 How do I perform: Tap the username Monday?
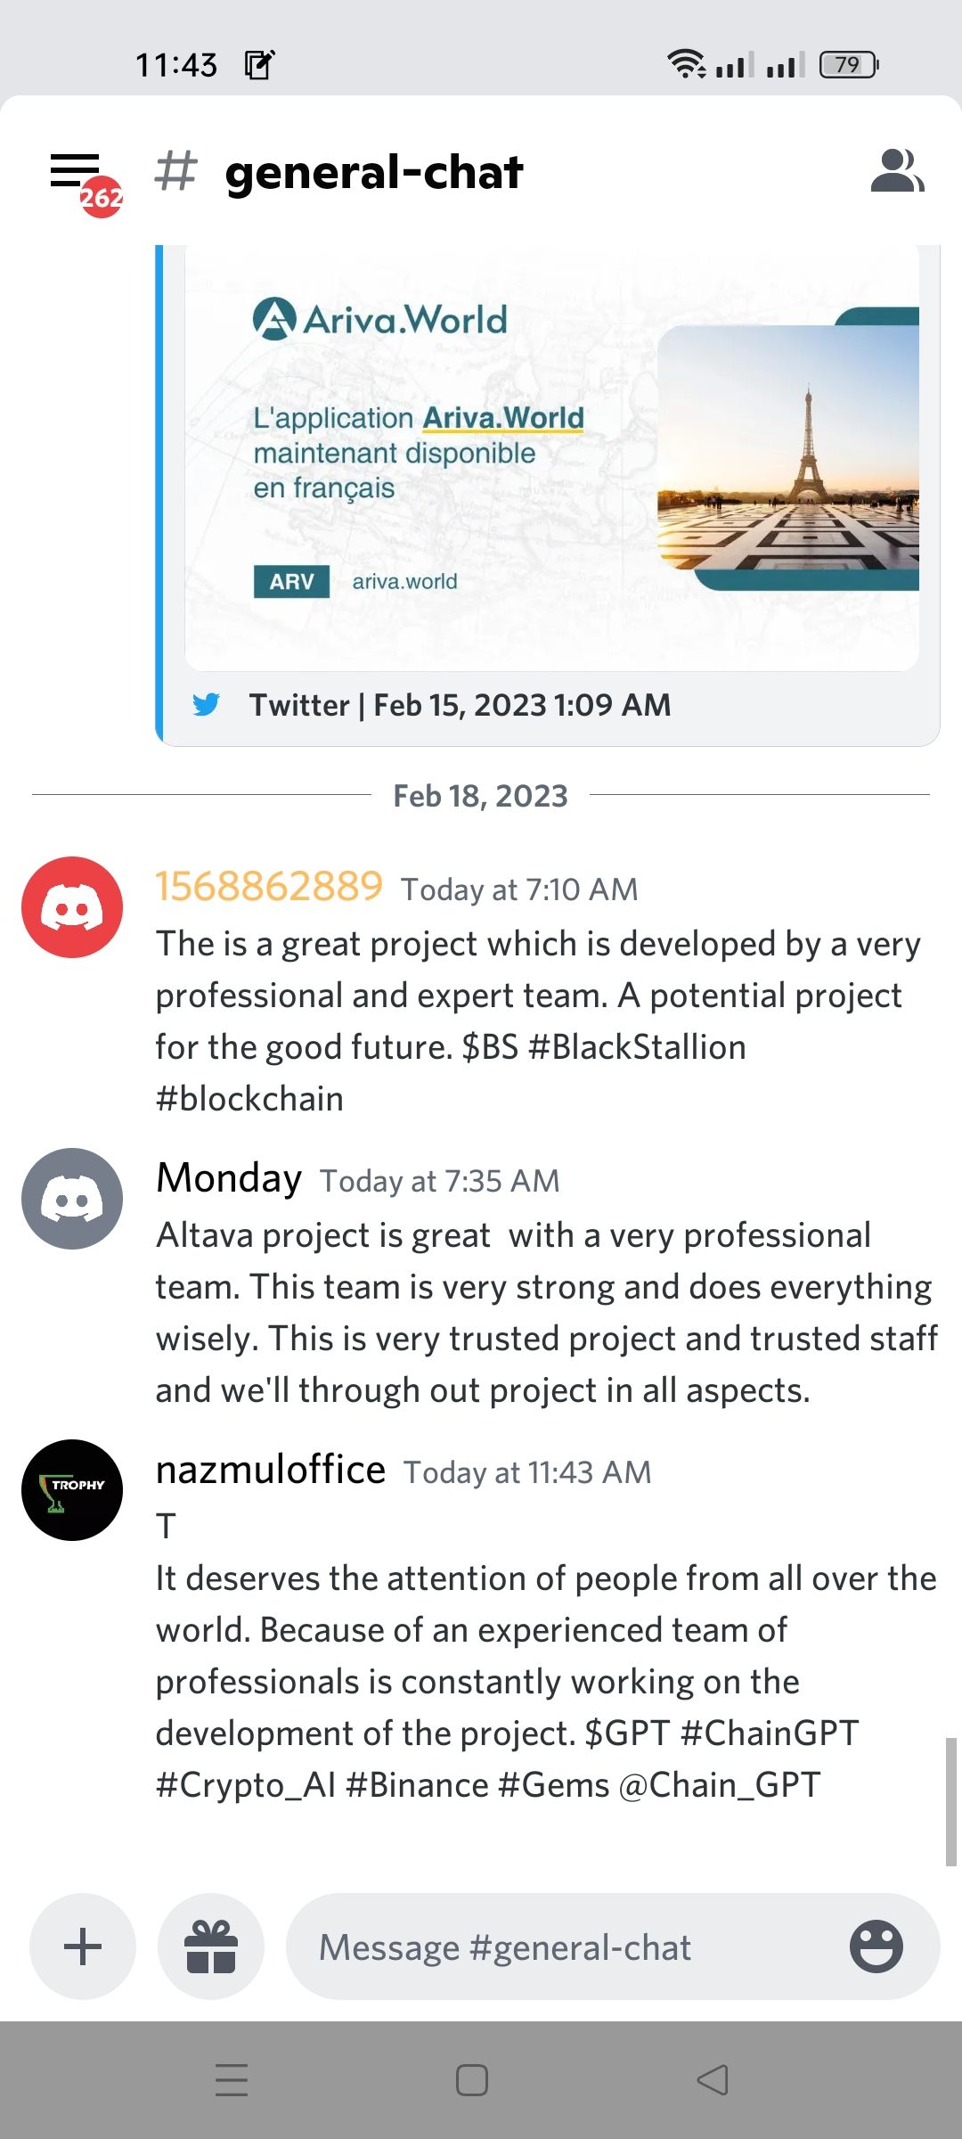click(x=229, y=1178)
